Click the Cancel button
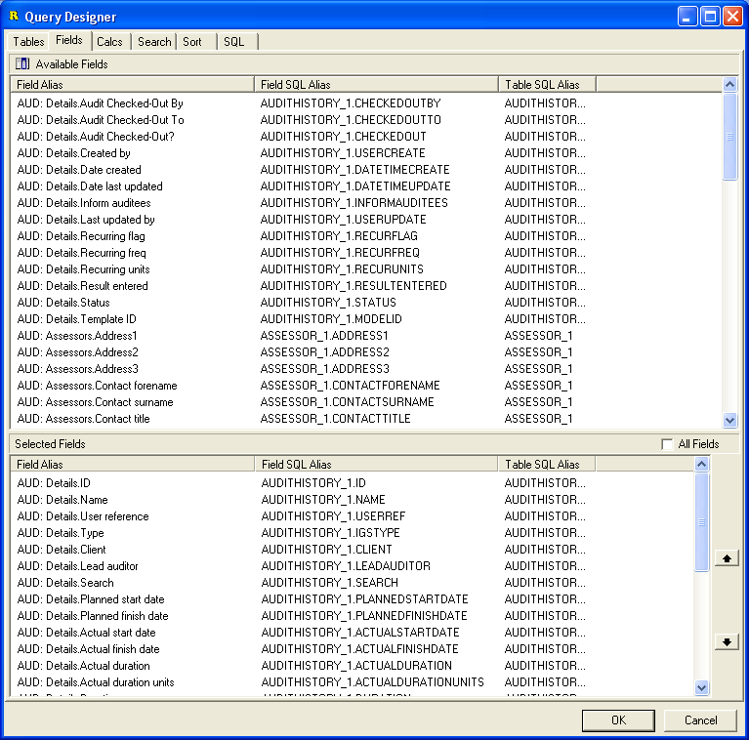 tap(700, 719)
